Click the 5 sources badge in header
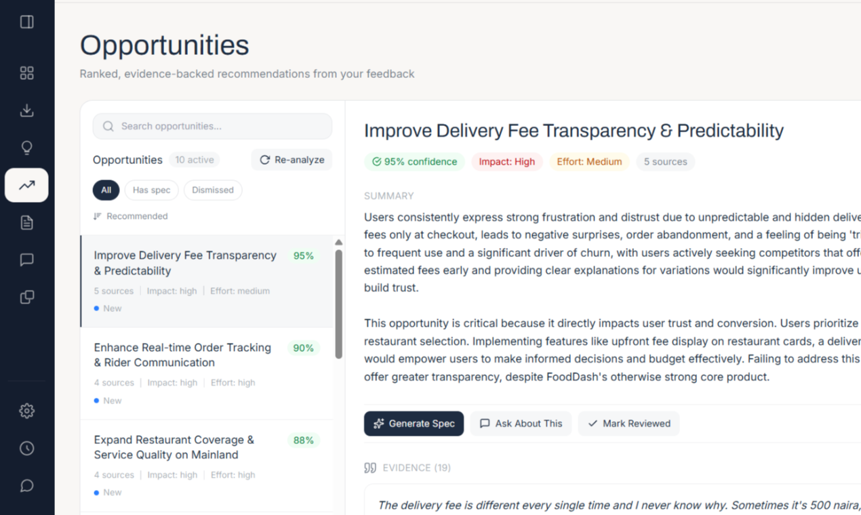The height and width of the screenshot is (515, 861). pyautogui.click(x=665, y=162)
